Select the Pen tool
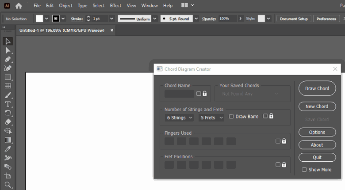Screen dimensions: 345x190 coord(8,59)
